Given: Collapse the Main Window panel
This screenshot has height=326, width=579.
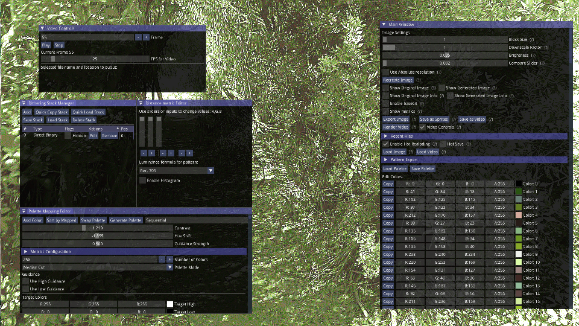Looking at the screenshot, I should (x=384, y=24).
